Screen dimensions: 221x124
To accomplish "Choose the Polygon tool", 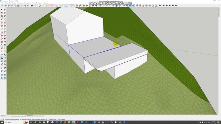I will [x=5, y=25].
